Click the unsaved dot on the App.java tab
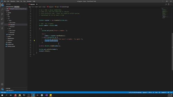 click(x=37, y=4)
